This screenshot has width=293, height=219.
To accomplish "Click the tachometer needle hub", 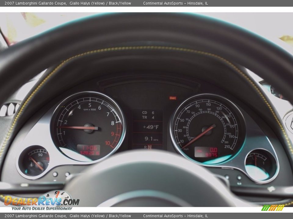I will [89, 128].
